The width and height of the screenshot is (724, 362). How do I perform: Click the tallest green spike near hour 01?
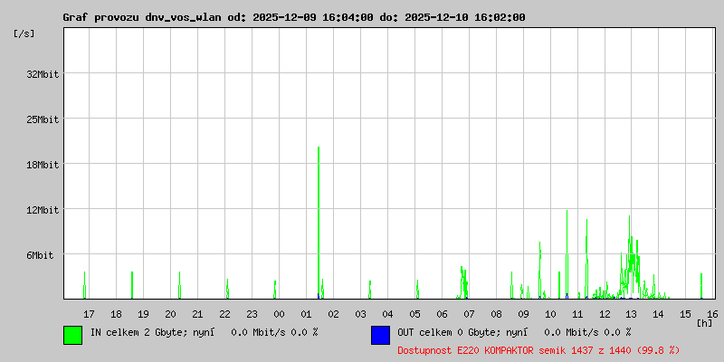click(319, 223)
